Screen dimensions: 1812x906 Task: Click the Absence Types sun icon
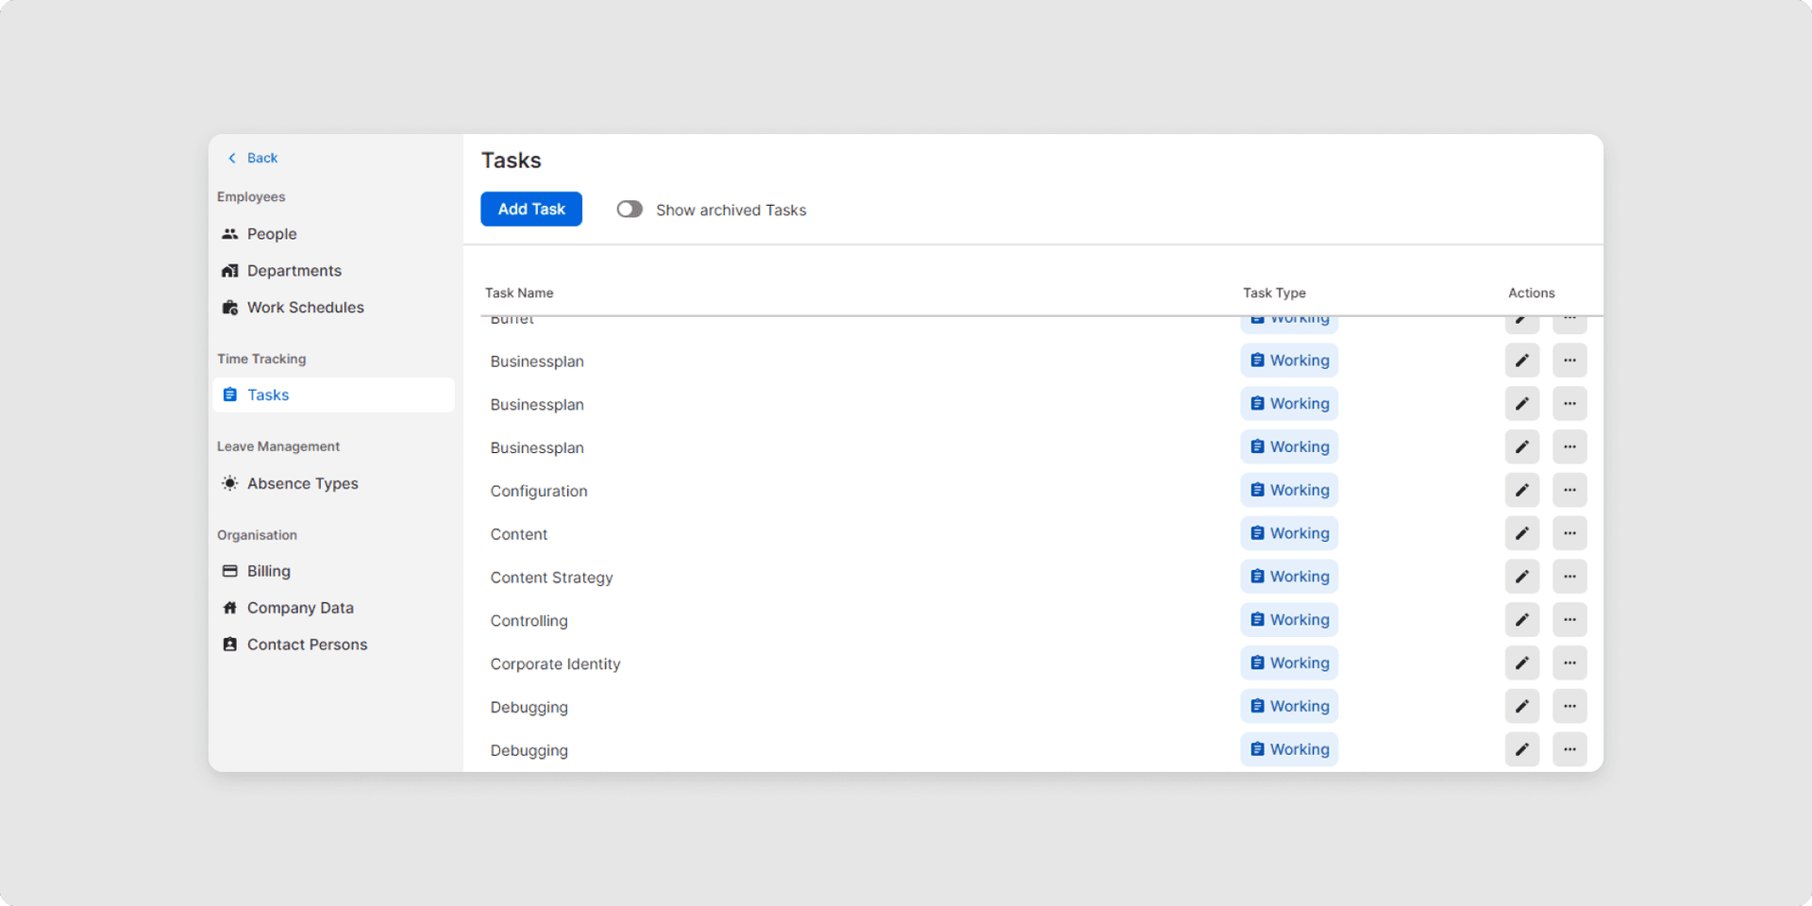229,483
